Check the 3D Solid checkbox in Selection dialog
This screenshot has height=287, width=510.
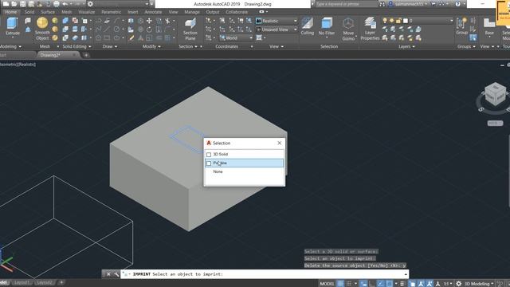[x=209, y=154]
